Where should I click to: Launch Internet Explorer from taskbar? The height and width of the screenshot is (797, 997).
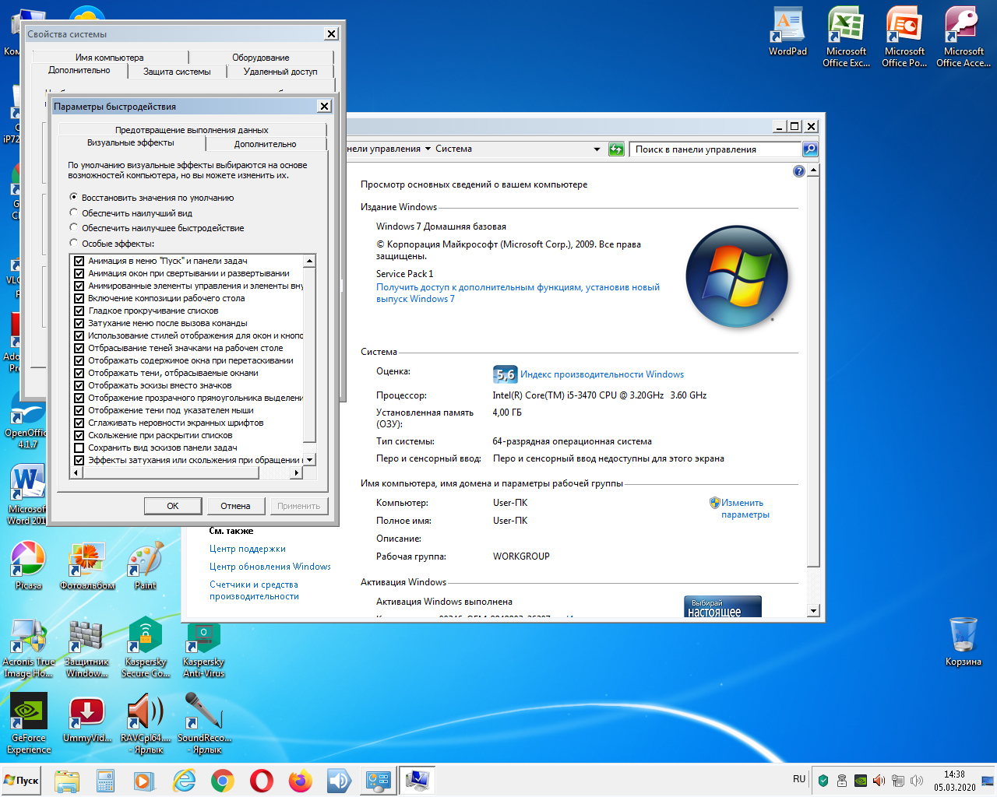click(184, 781)
